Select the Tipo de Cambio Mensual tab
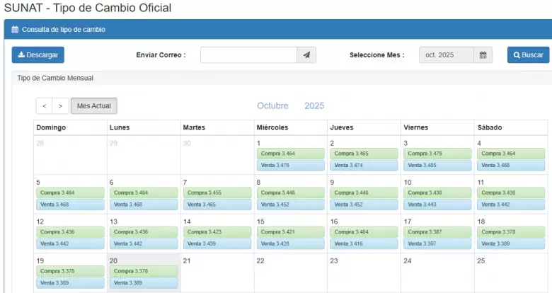This screenshot has height=293, width=552. point(55,78)
